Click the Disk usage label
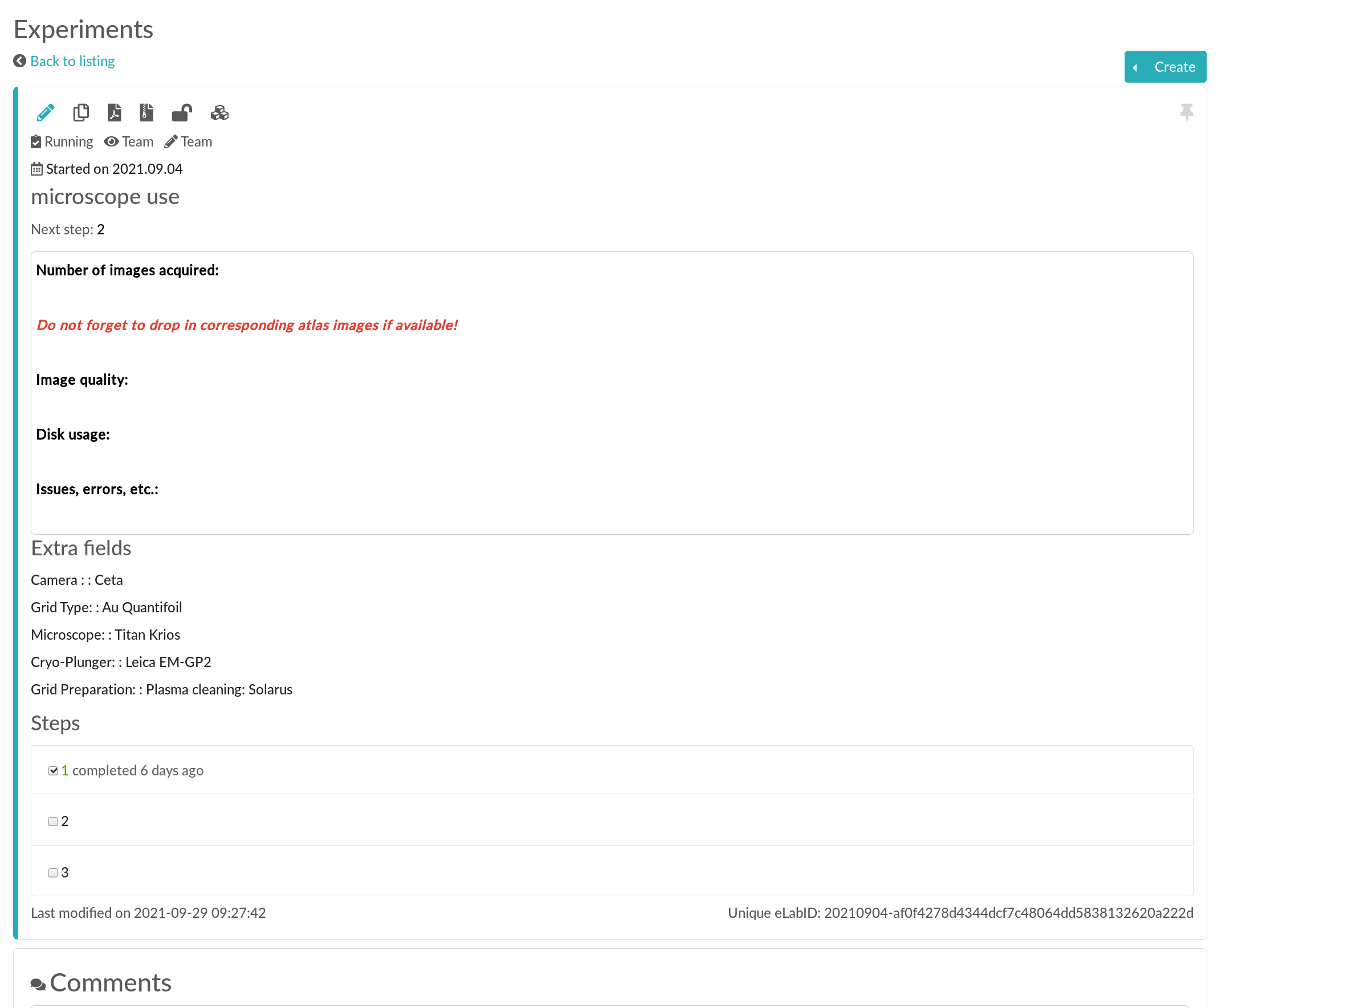 click(73, 434)
